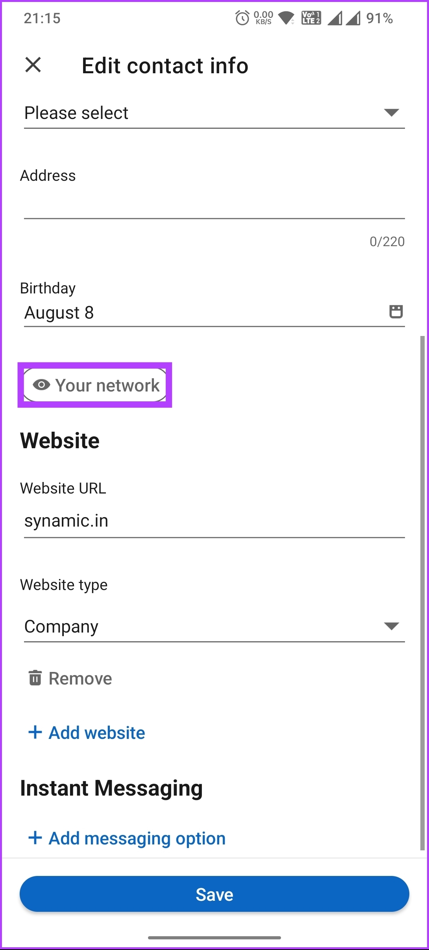Image resolution: width=429 pixels, height=950 pixels.
Task: Expand the Please select dropdown arrow
Action: click(392, 113)
